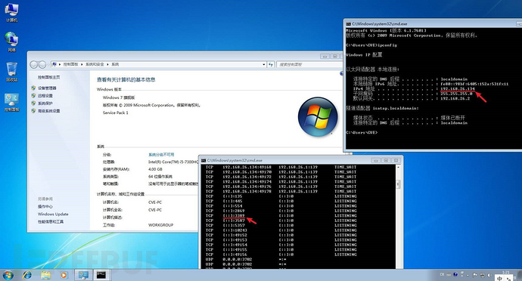Click the Windows Update link

53,215
